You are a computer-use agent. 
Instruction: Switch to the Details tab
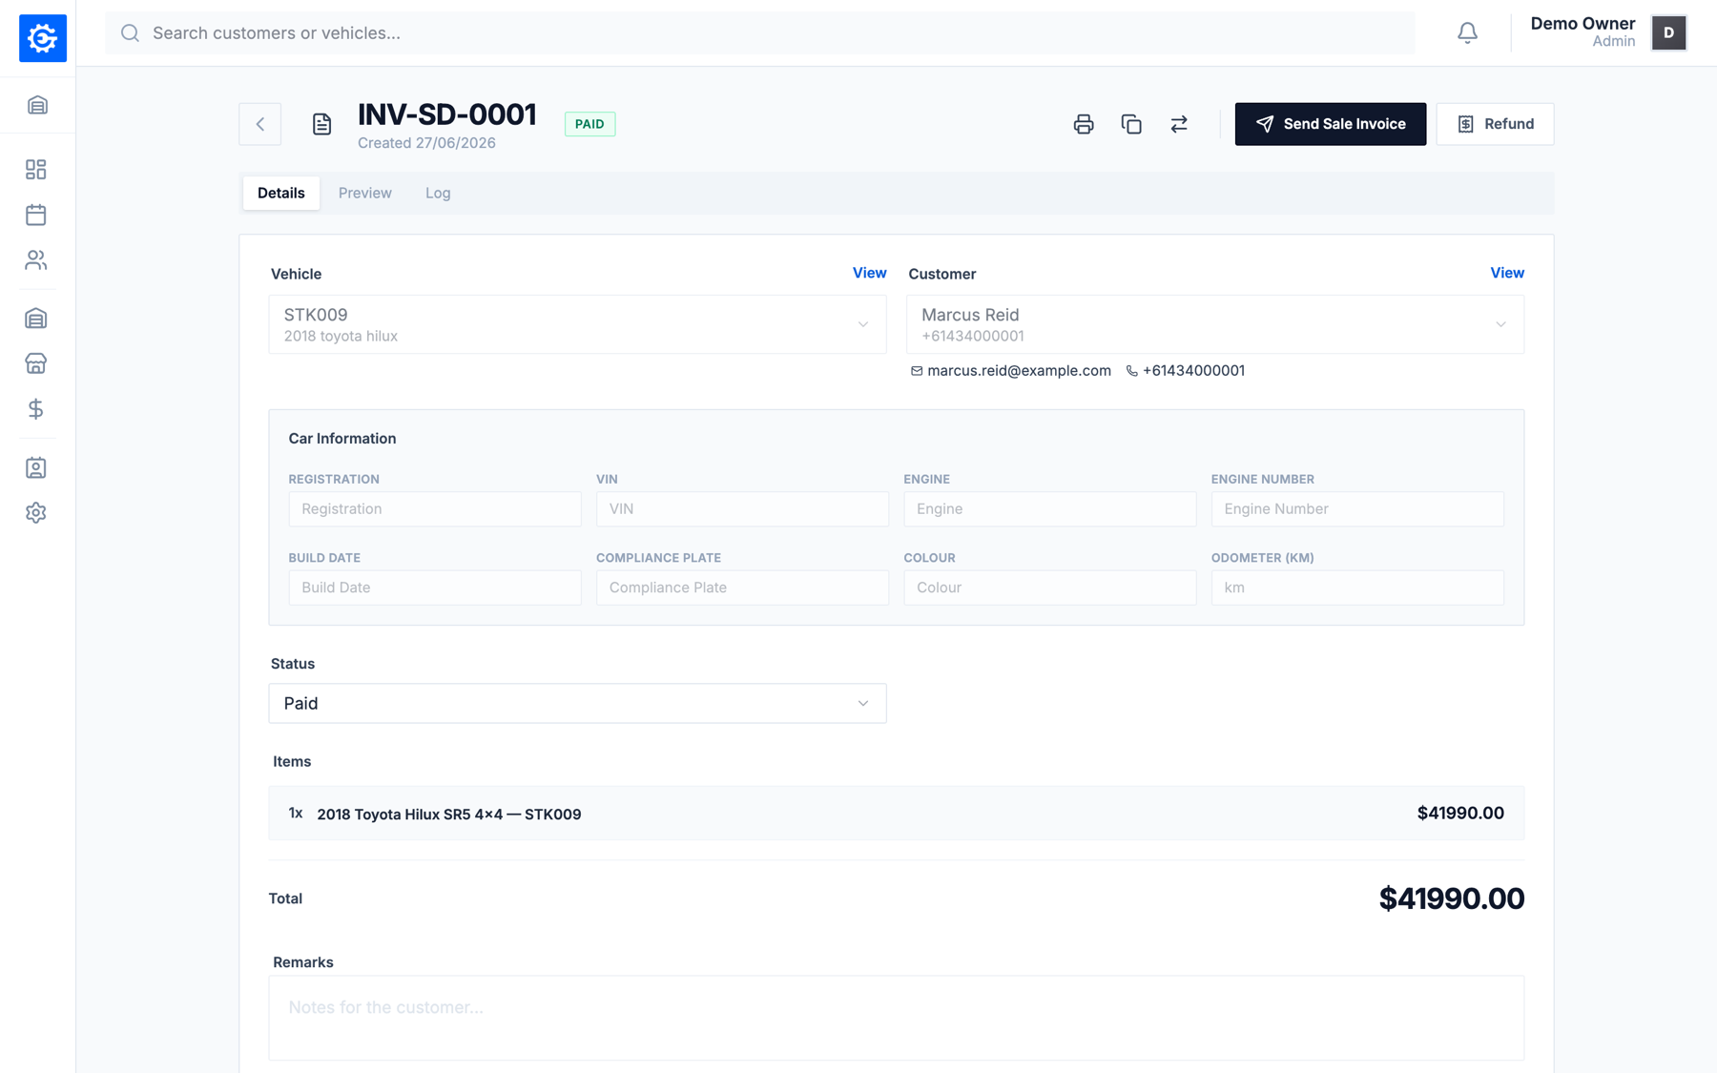[281, 193]
